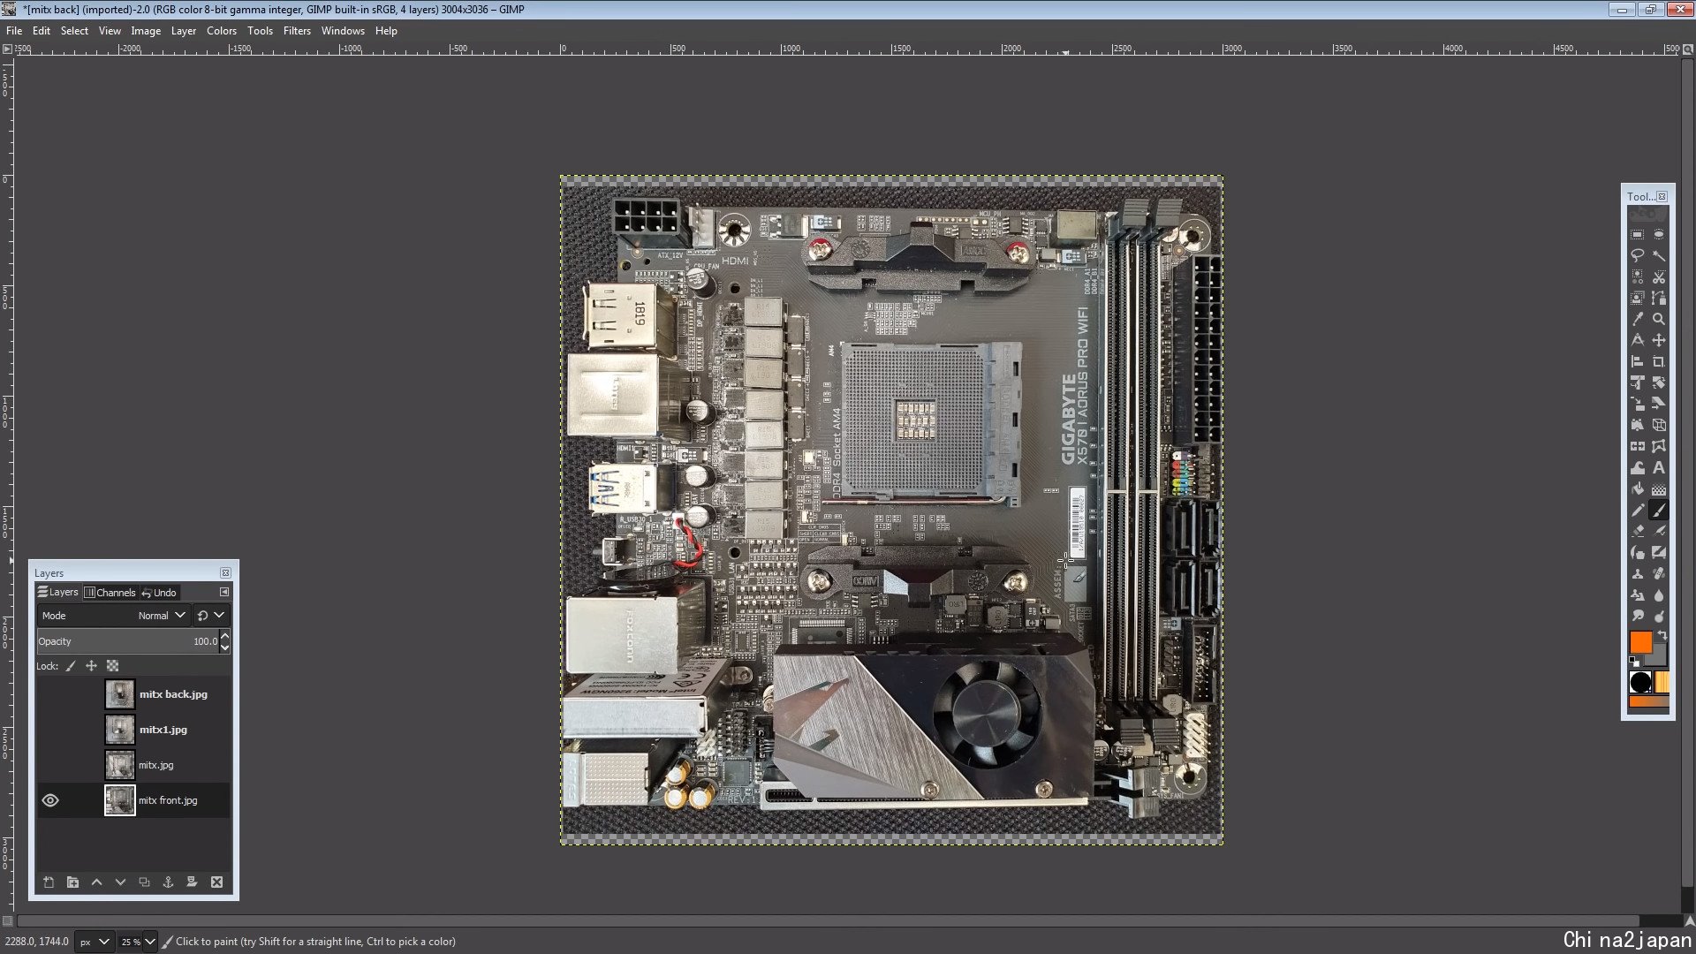The height and width of the screenshot is (954, 1696).
Task: Select the Blur/Sharpen droplet tool
Action: pos(1659,594)
